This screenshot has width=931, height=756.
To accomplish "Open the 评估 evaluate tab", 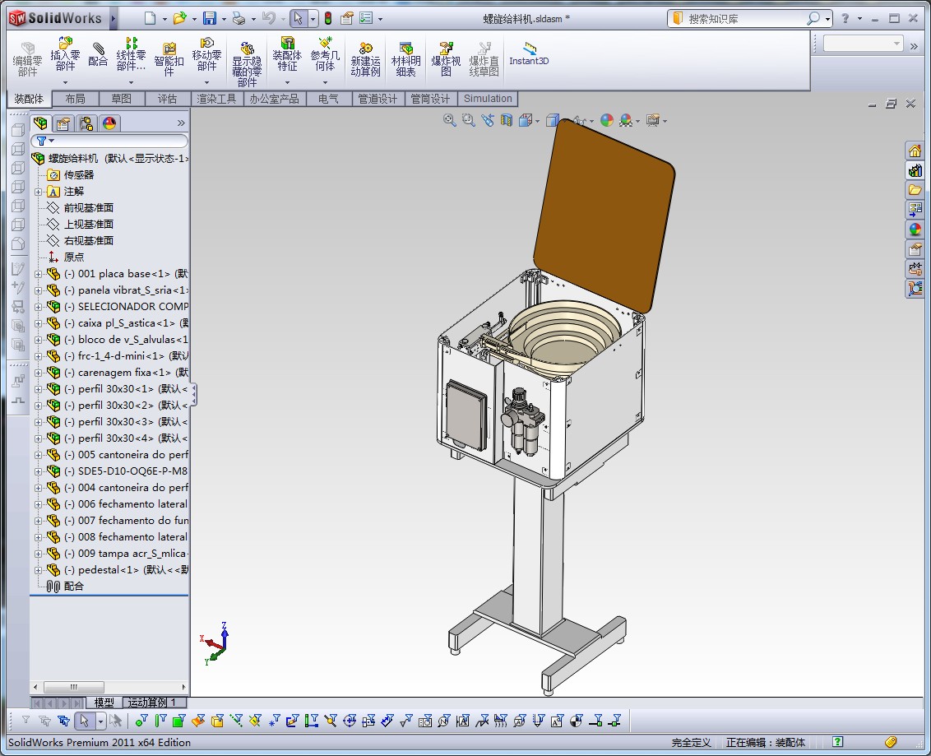I will 168,99.
